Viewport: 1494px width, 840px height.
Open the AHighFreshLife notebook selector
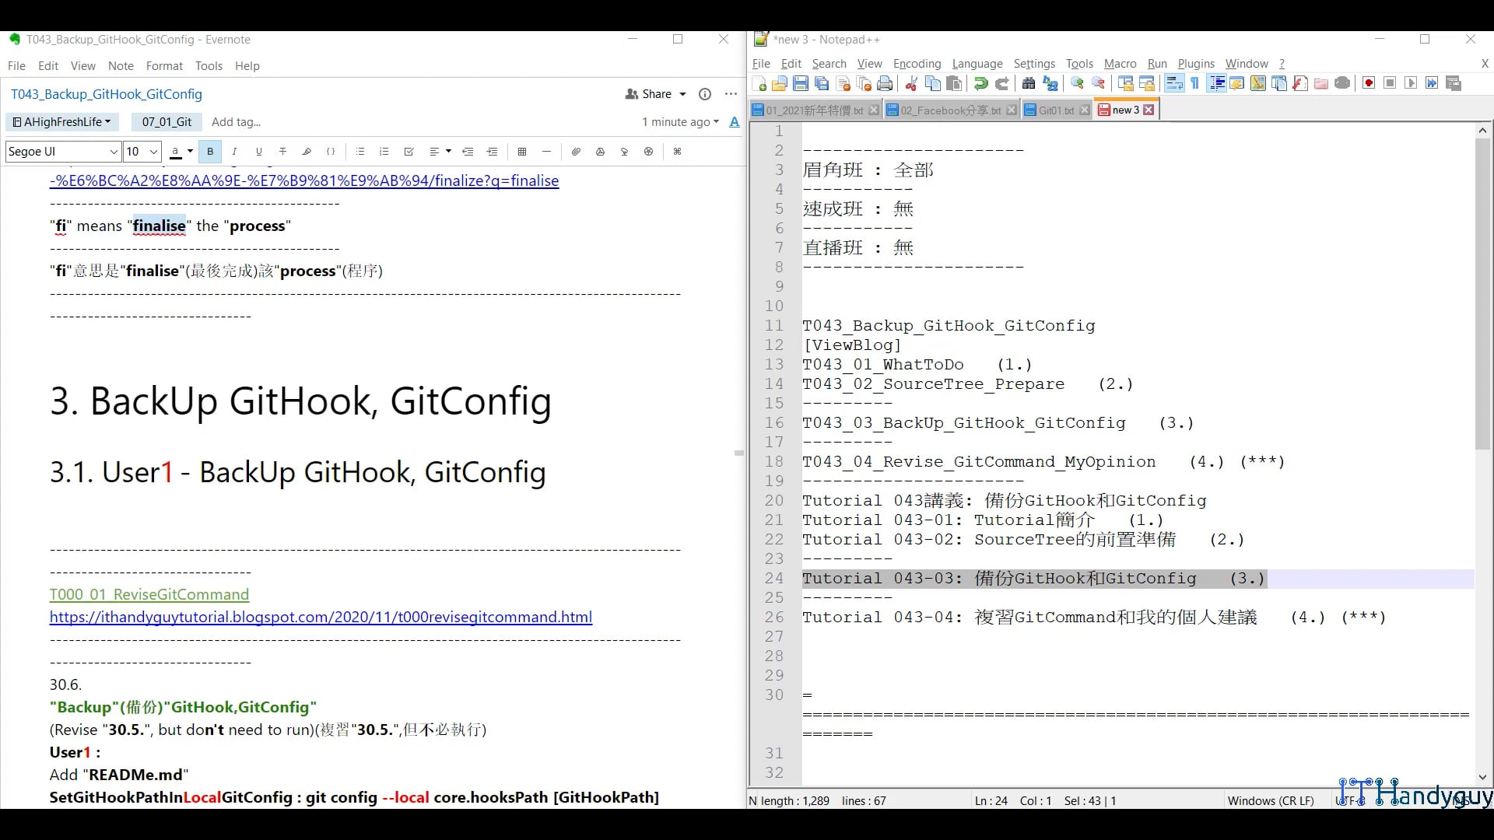click(61, 122)
